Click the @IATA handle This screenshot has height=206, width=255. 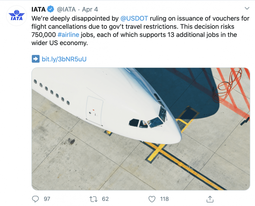pos(66,9)
